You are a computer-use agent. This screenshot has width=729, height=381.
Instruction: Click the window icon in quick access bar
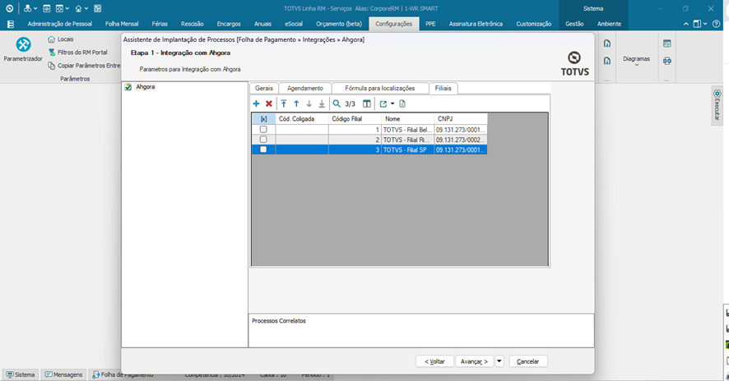click(x=47, y=8)
